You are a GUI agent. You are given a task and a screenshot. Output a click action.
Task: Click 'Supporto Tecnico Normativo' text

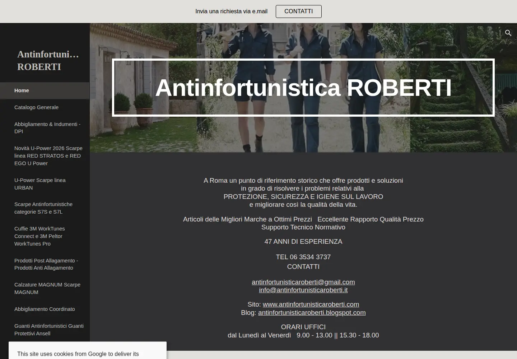(303, 227)
